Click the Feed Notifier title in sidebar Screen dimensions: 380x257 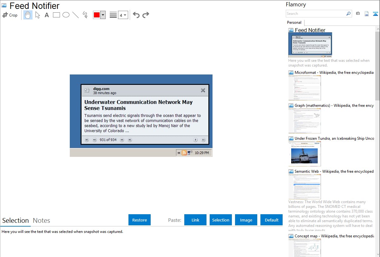coord(310,30)
